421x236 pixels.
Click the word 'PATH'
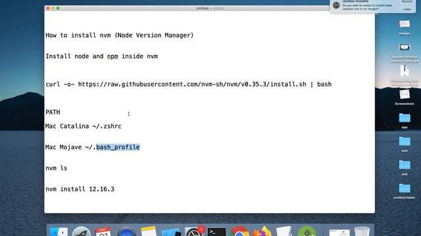click(53, 112)
